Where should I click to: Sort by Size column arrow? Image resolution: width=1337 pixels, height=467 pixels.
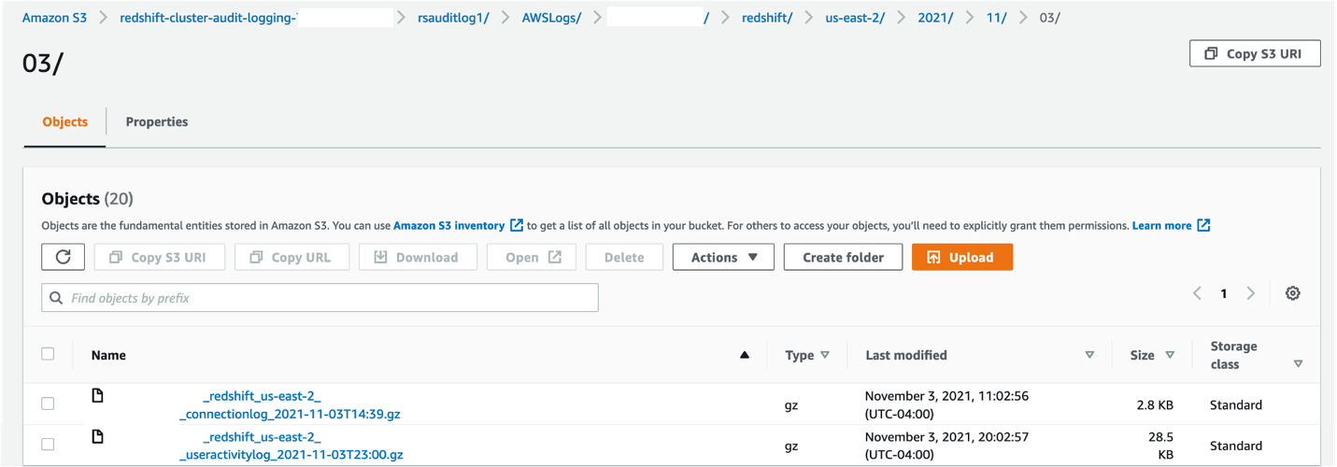1170,355
